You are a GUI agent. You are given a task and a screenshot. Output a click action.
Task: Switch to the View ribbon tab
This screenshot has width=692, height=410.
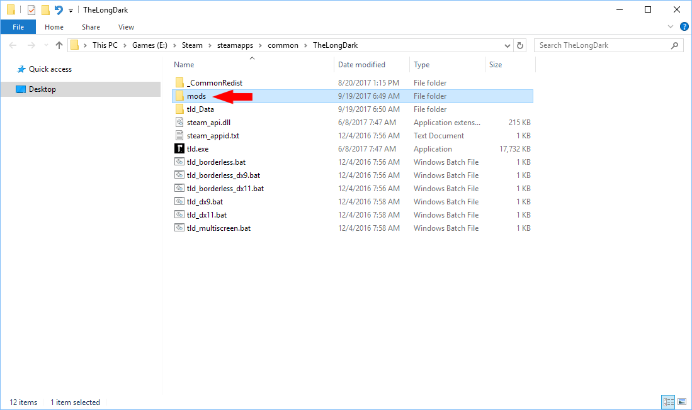tap(126, 27)
